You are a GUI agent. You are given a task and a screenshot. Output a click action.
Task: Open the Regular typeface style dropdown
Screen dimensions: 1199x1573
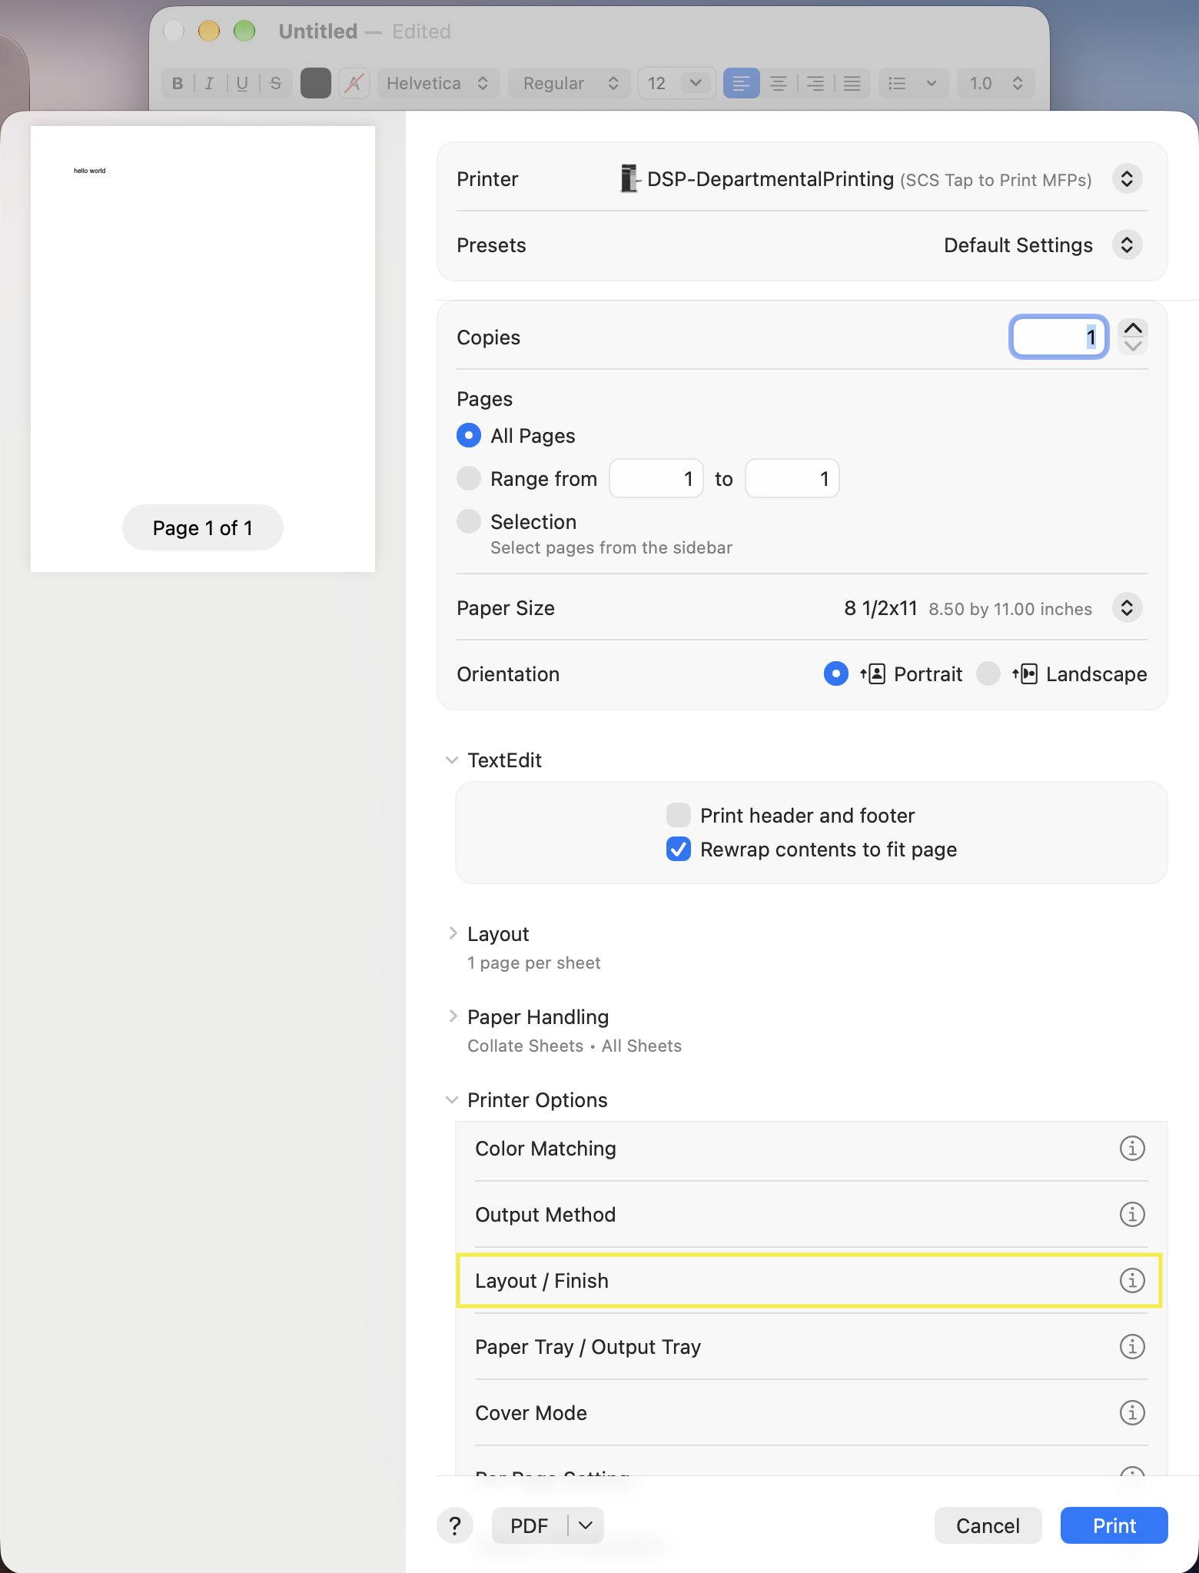[570, 83]
